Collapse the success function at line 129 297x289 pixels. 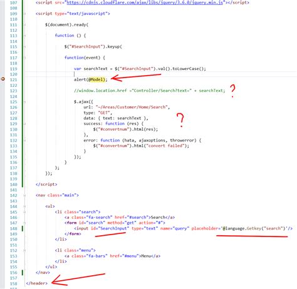tap(24, 124)
